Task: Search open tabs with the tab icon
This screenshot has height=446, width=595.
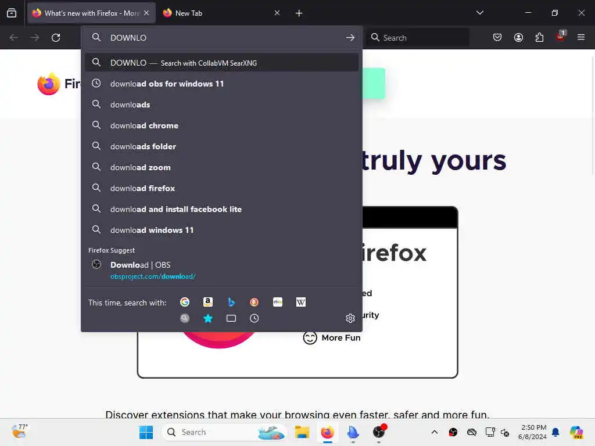Action: coord(231,318)
